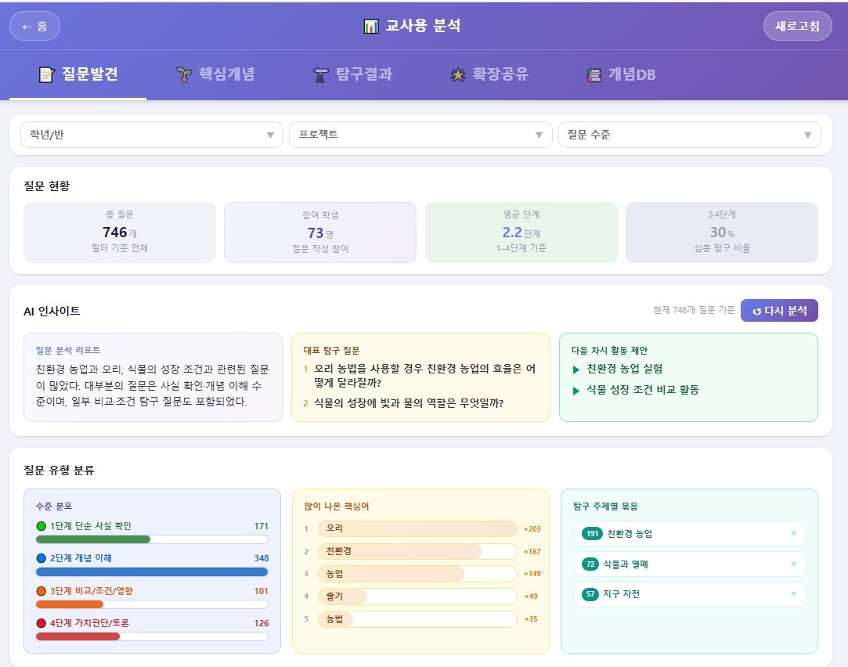Screen dimensions: 848x667
Task: Click the notepad icon on 질문발견 tab
Action: coord(46,74)
